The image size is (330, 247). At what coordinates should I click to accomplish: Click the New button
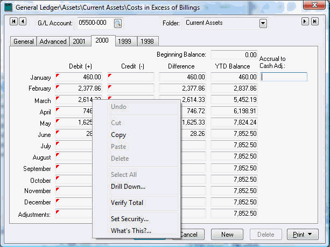227,235
